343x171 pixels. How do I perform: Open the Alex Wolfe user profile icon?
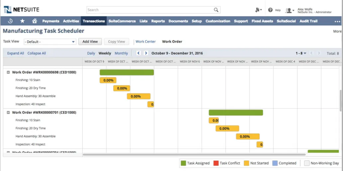290,10
